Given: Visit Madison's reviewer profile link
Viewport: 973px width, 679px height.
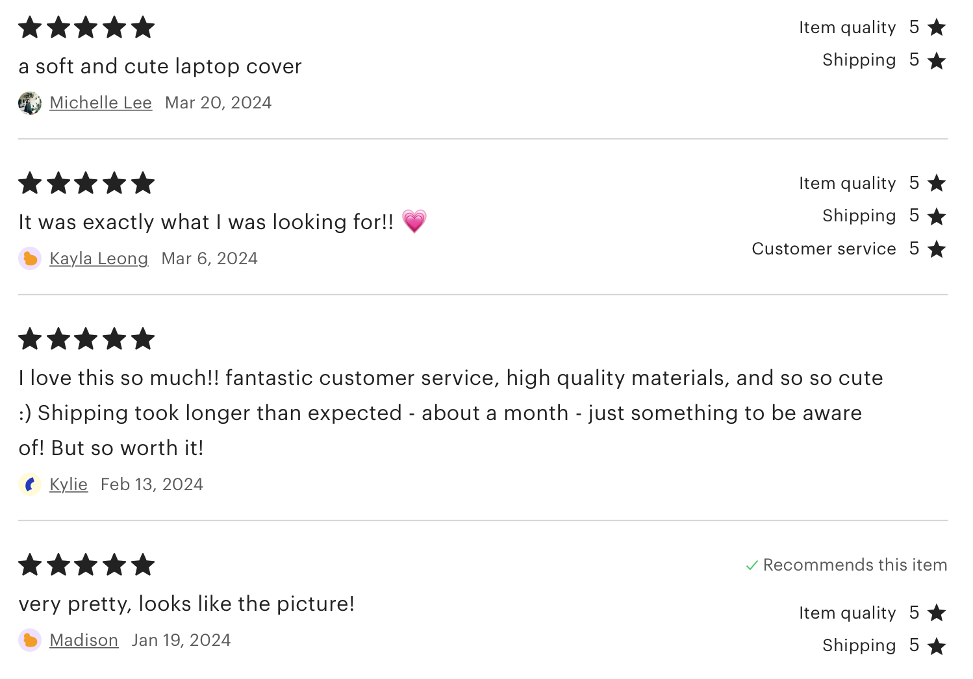Looking at the screenshot, I should coord(84,640).
